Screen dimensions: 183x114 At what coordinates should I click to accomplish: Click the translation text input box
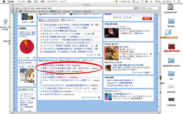click(x=133, y=15)
